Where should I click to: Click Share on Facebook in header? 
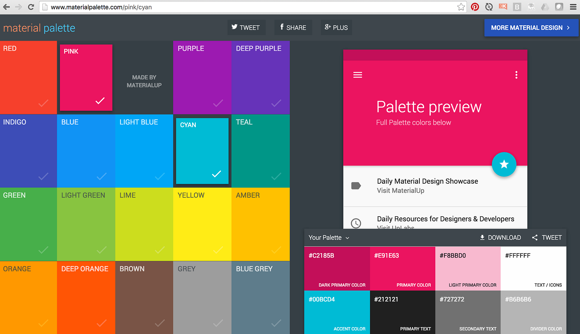click(x=293, y=28)
